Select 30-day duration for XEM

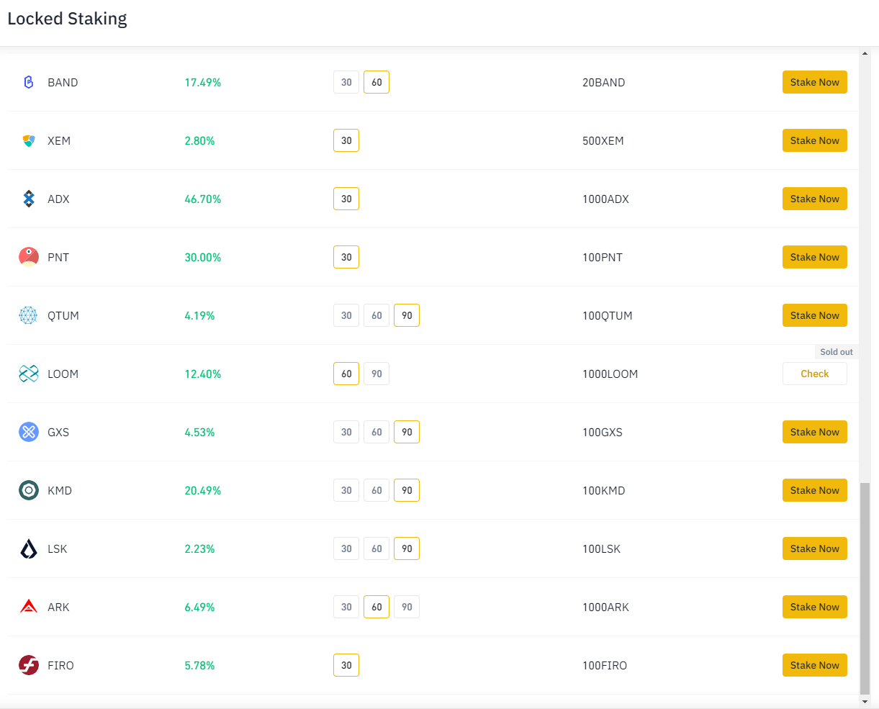tap(346, 140)
